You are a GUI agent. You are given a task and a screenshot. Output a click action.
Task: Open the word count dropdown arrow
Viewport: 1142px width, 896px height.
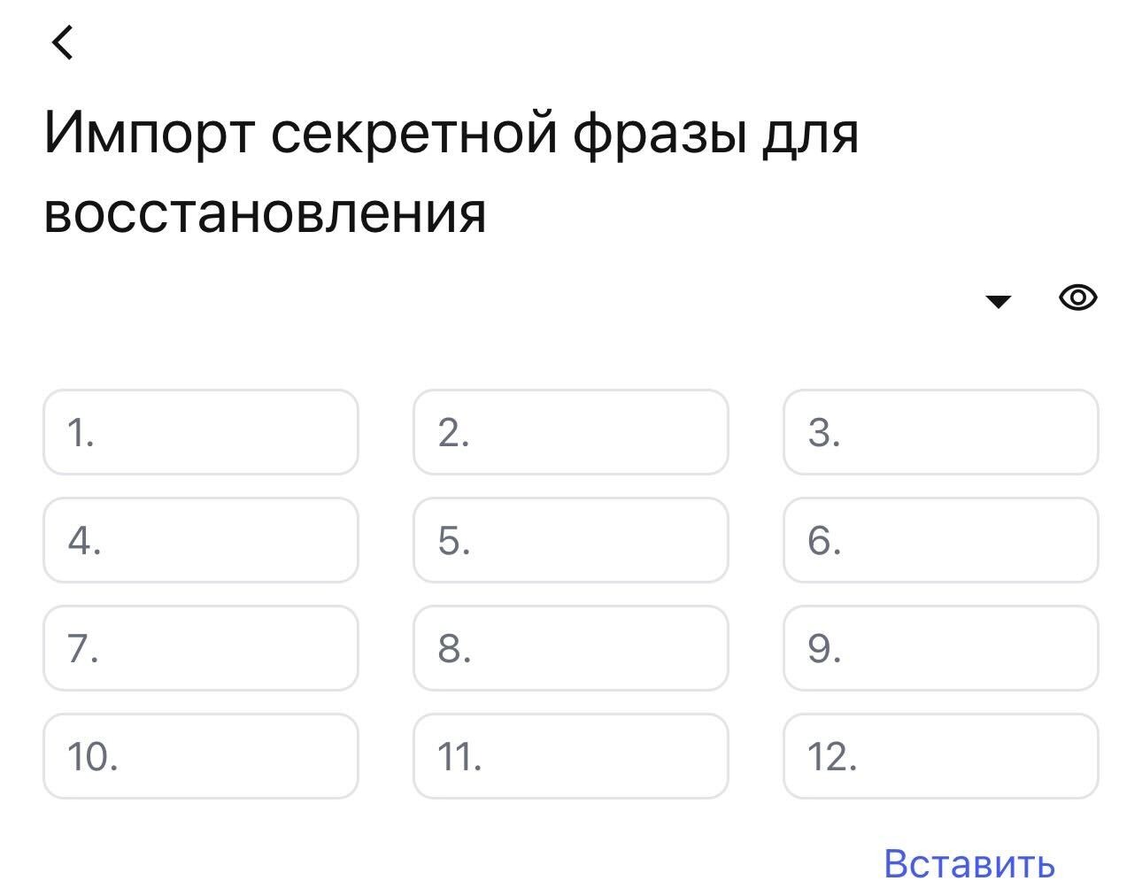[x=998, y=302]
